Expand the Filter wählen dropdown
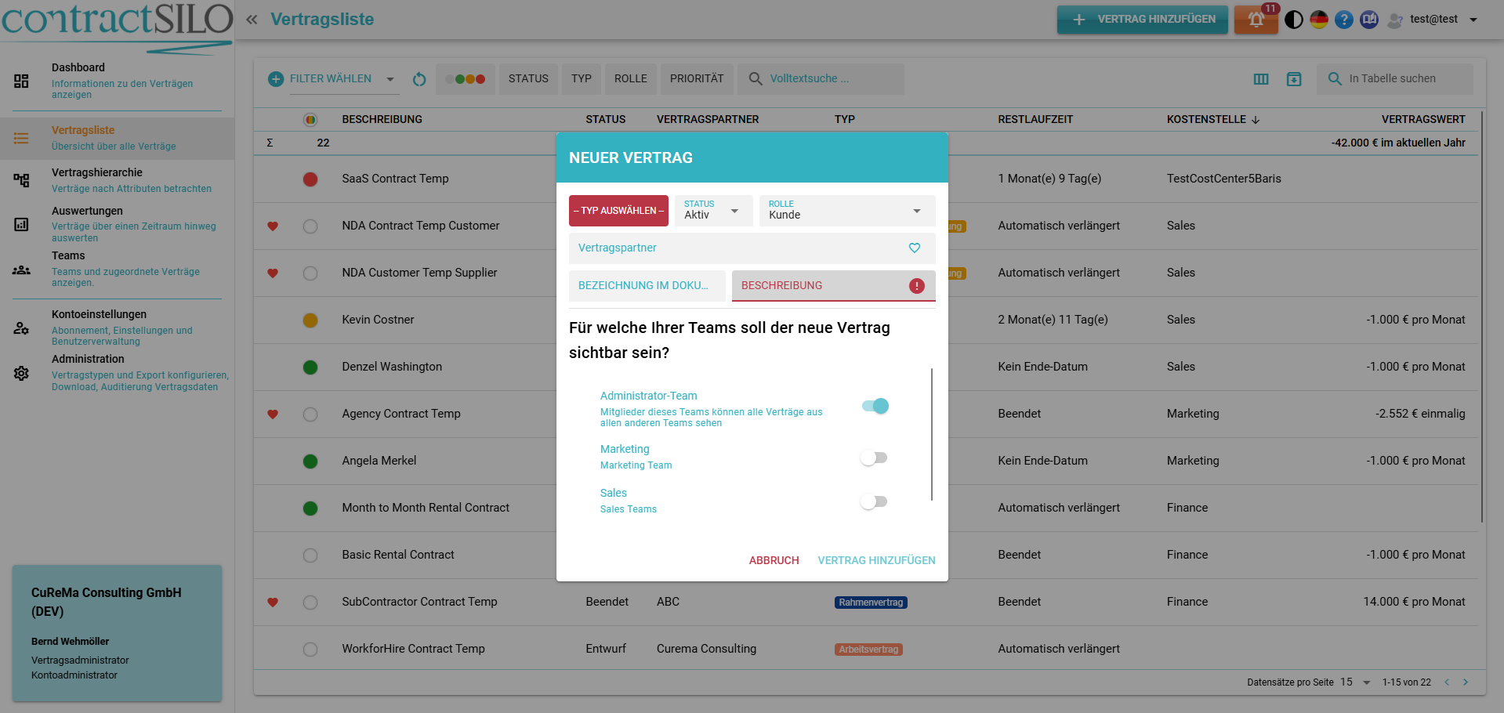The height and width of the screenshot is (713, 1504). 390,79
